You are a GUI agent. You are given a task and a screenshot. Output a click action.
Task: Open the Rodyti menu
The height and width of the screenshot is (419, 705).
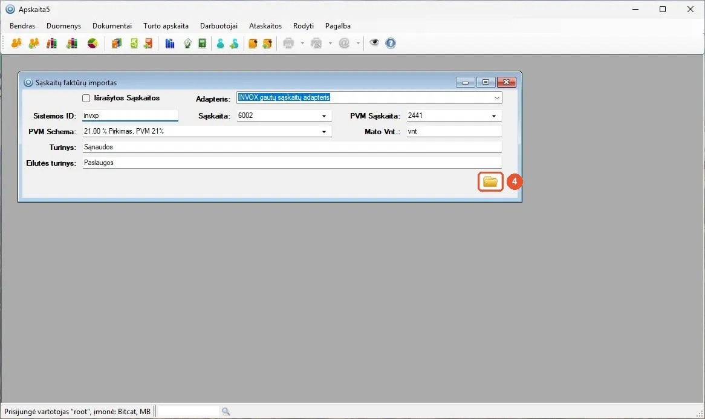click(304, 26)
